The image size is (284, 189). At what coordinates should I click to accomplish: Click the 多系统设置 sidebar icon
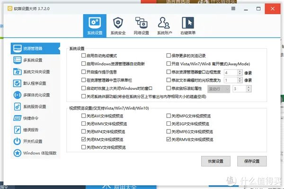[18, 60]
